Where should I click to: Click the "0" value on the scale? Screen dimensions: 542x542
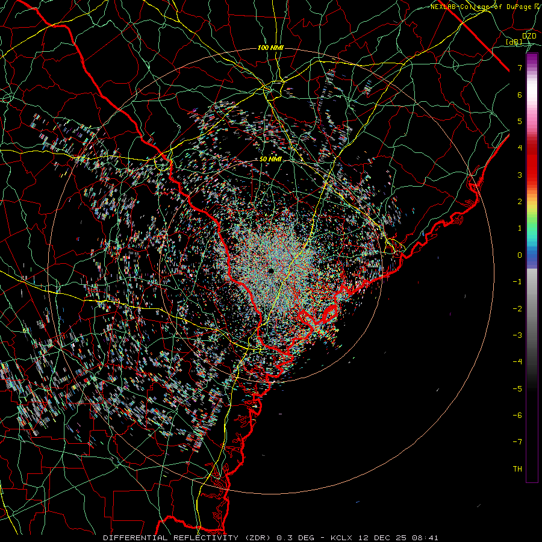520,255
